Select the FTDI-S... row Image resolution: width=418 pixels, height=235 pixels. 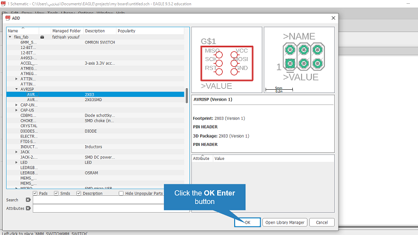click(x=95, y=141)
